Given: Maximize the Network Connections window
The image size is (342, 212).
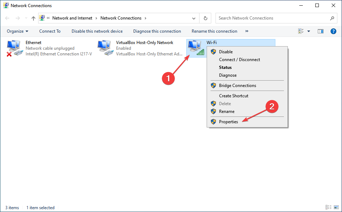Looking at the screenshot, I should (x=317, y=5).
